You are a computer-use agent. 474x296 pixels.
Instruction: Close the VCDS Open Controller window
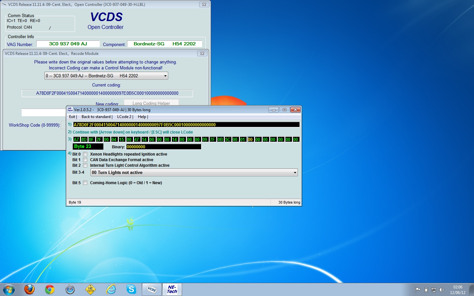point(204,4)
